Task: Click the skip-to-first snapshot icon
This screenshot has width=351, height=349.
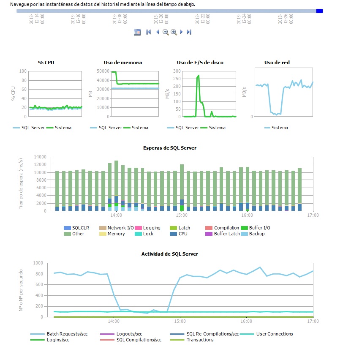Action: tap(148, 32)
